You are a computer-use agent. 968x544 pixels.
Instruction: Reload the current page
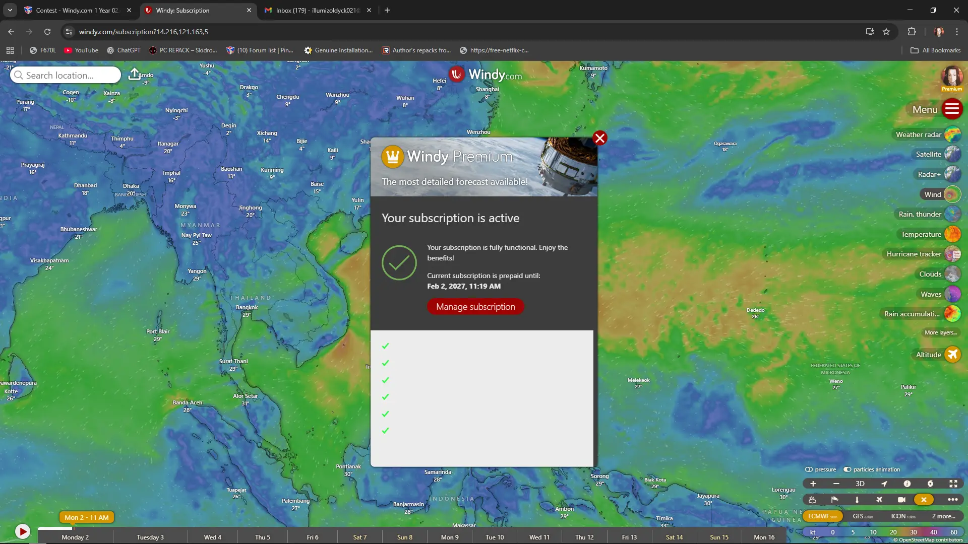47,32
